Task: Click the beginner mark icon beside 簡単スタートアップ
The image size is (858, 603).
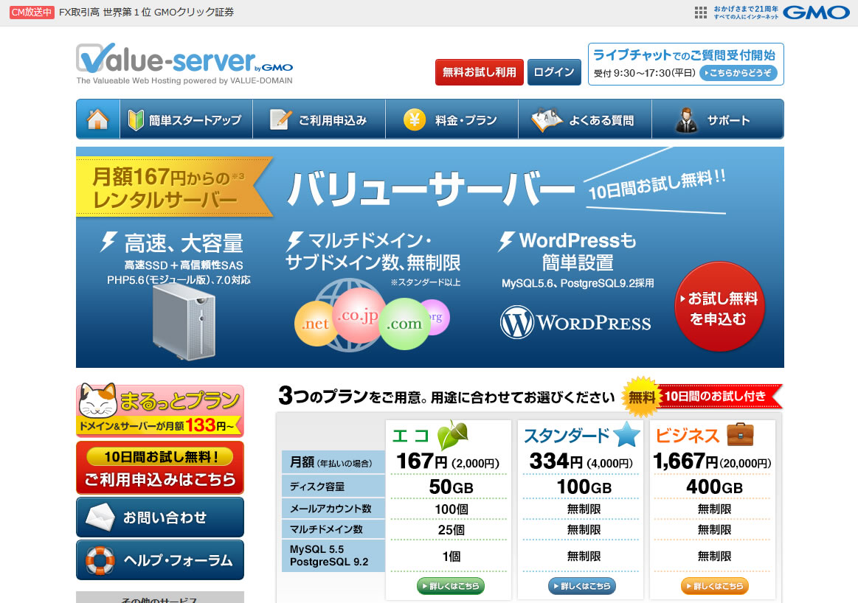Action: [136, 119]
